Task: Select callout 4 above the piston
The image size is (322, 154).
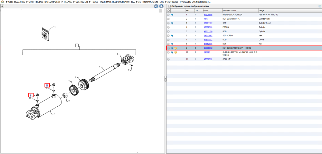Action: [x=69, y=81]
